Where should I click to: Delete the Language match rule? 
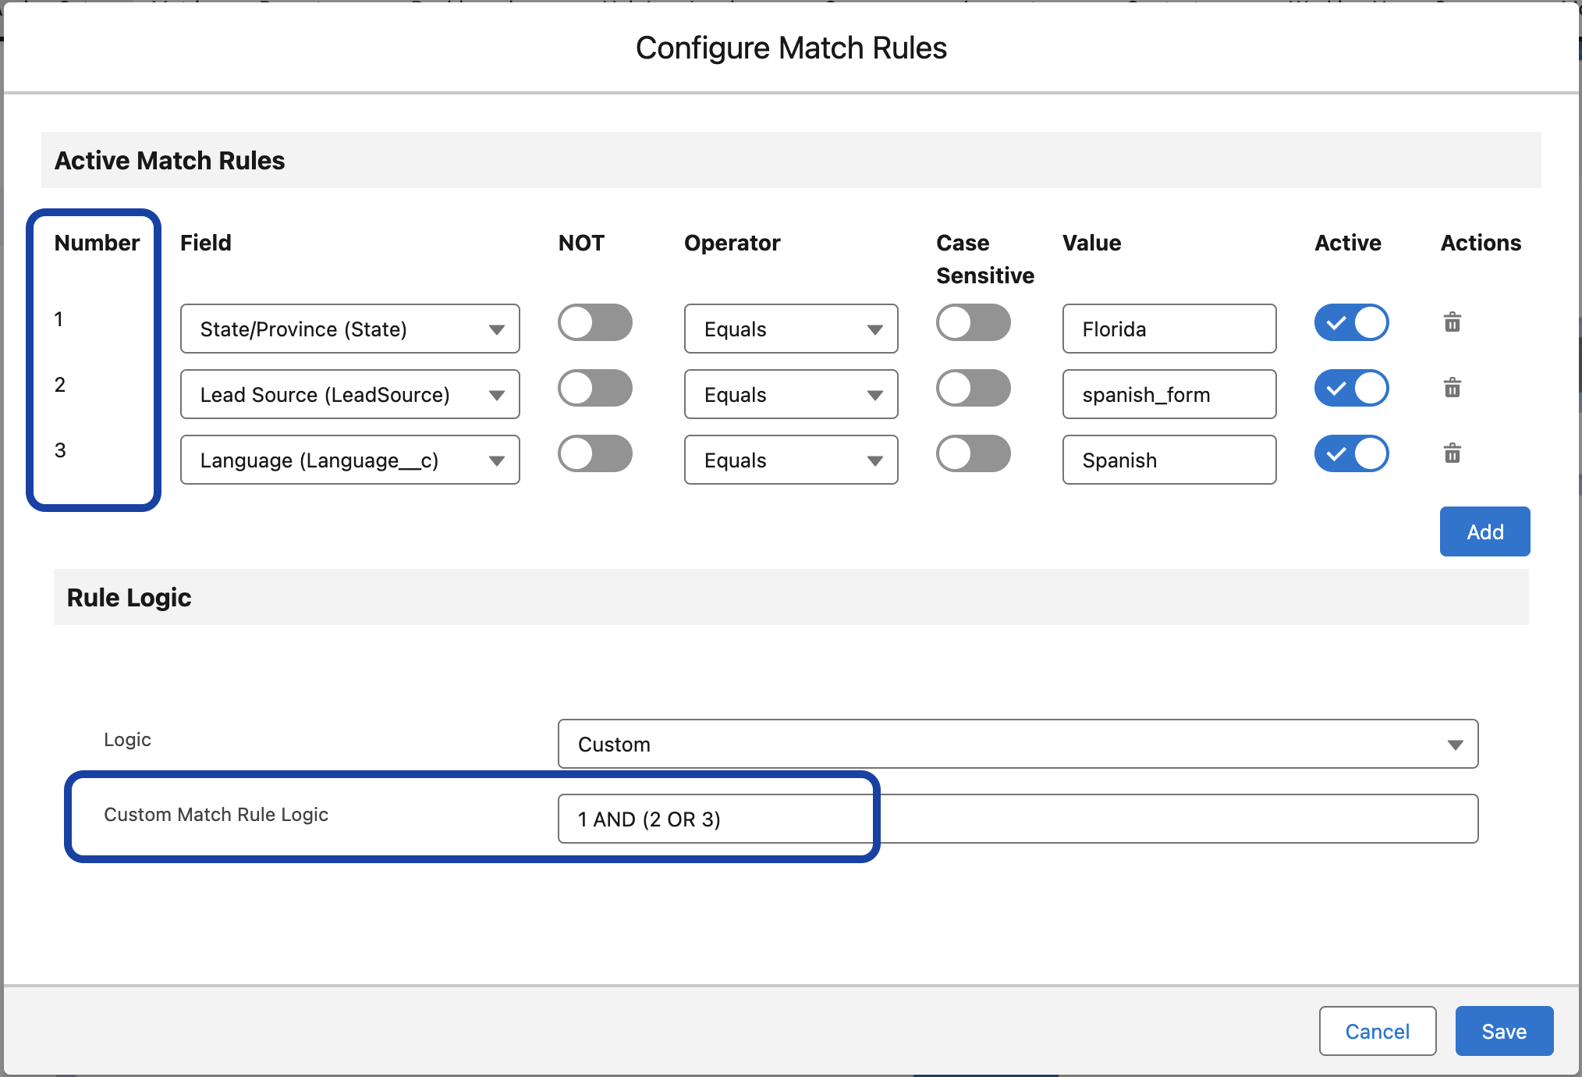click(1452, 453)
